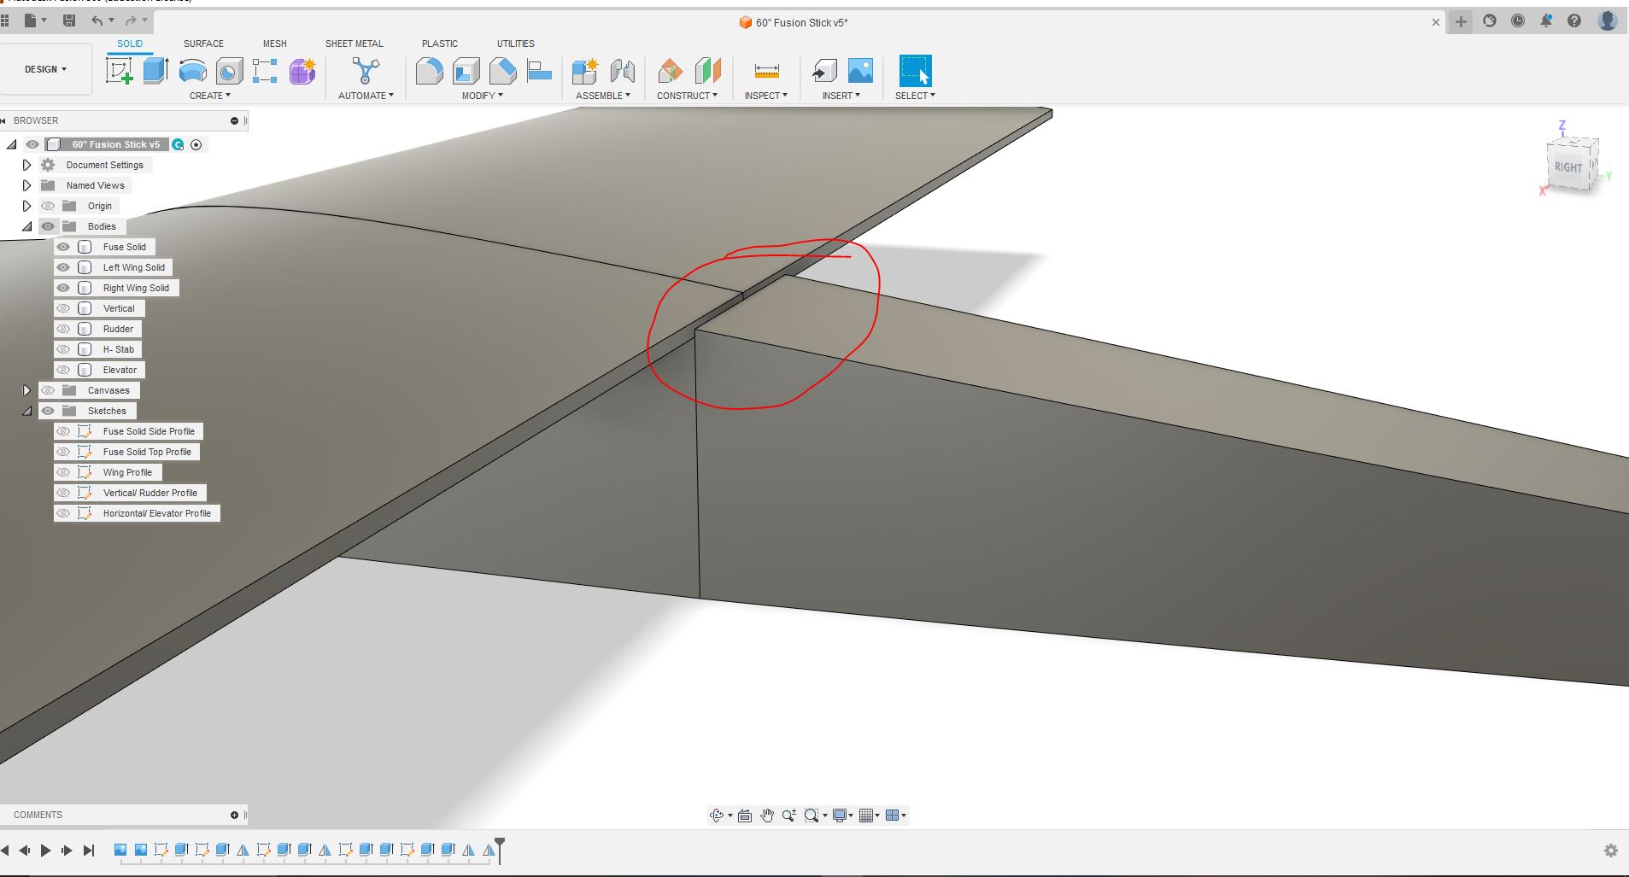Select the Joint tool in Assemble
The image size is (1629, 877).
click(622, 71)
